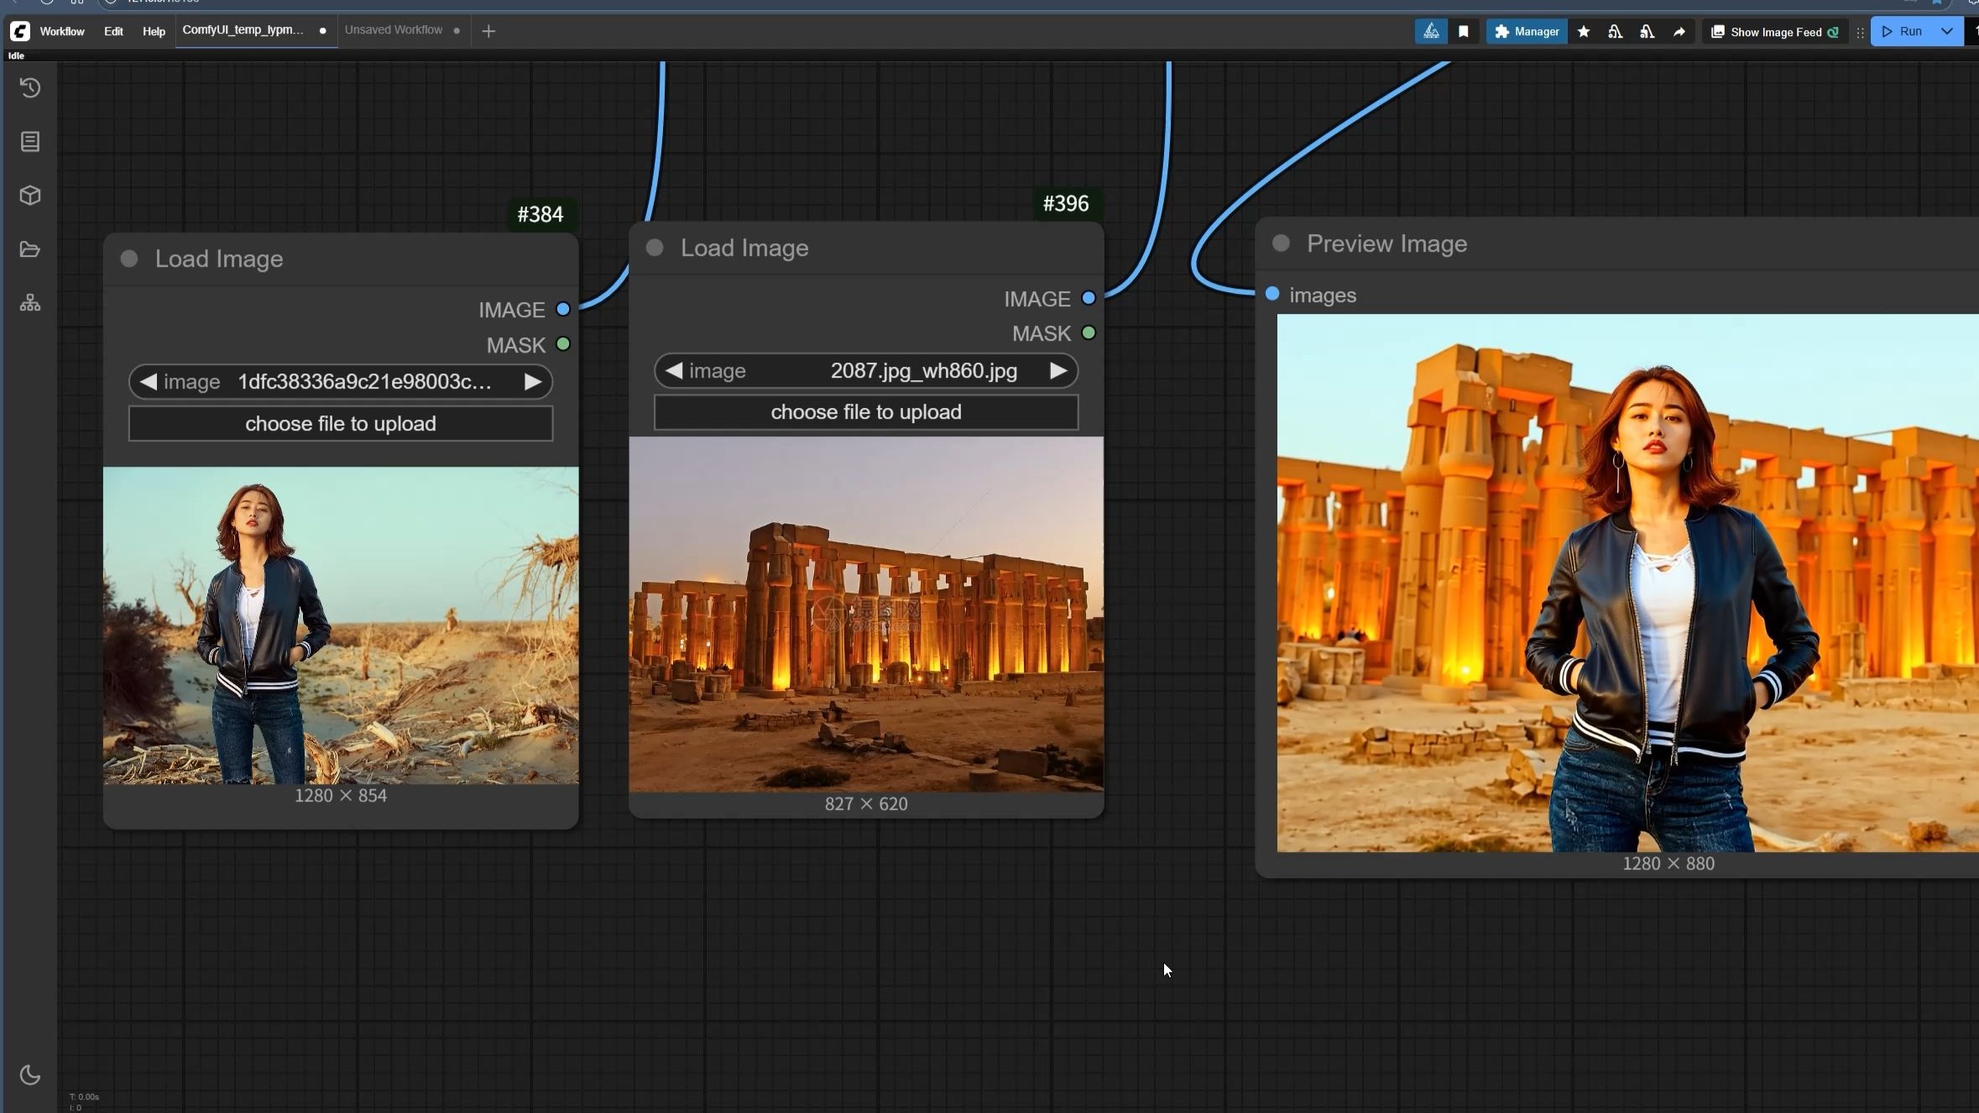Image resolution: width=1979 pixels, height=1113 pixels.
Task: Open the Workflow menu
Action: [62, 32]
